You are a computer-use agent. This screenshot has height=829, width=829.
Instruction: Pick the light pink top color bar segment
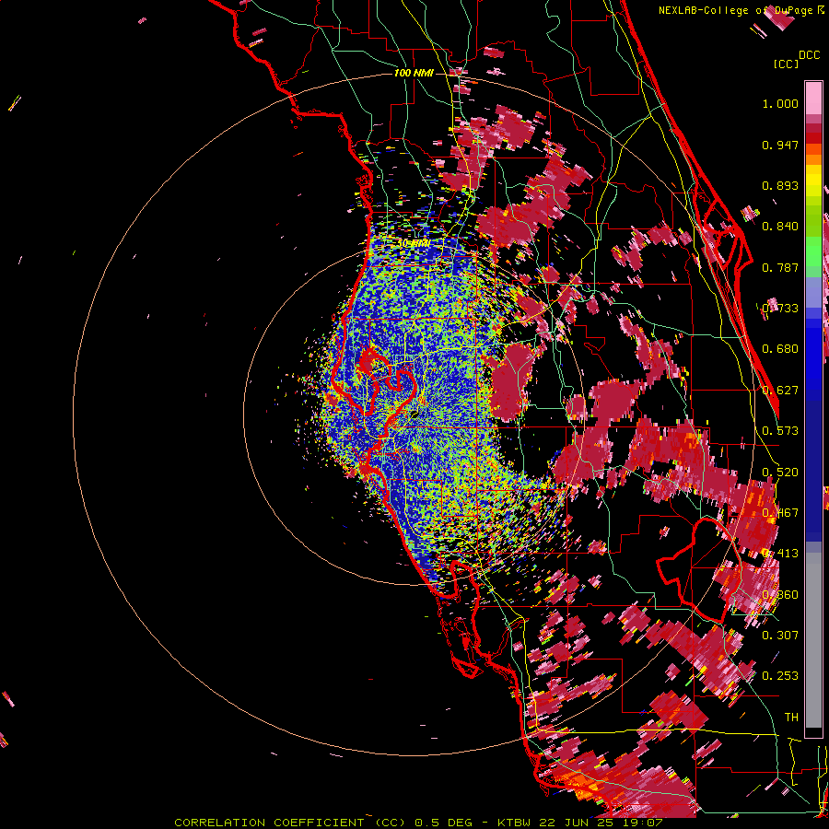(813, 99)
